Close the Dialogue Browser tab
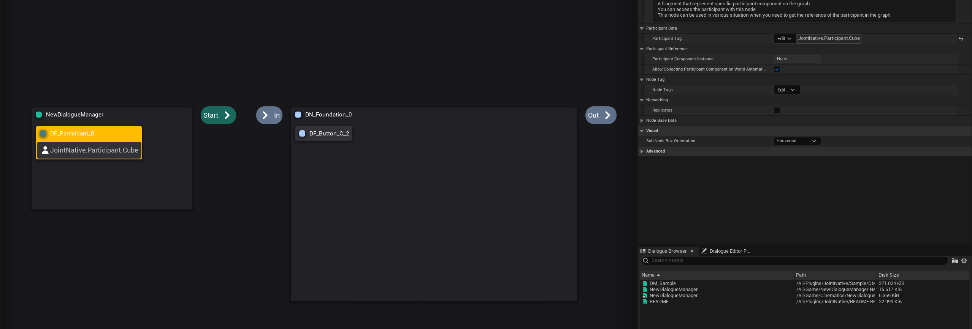 tap(692, 251)
